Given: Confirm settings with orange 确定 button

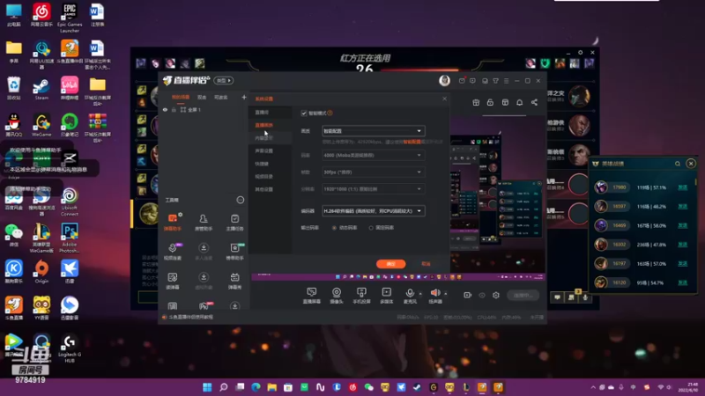Looking at the screenshot, I should (390, 264).
